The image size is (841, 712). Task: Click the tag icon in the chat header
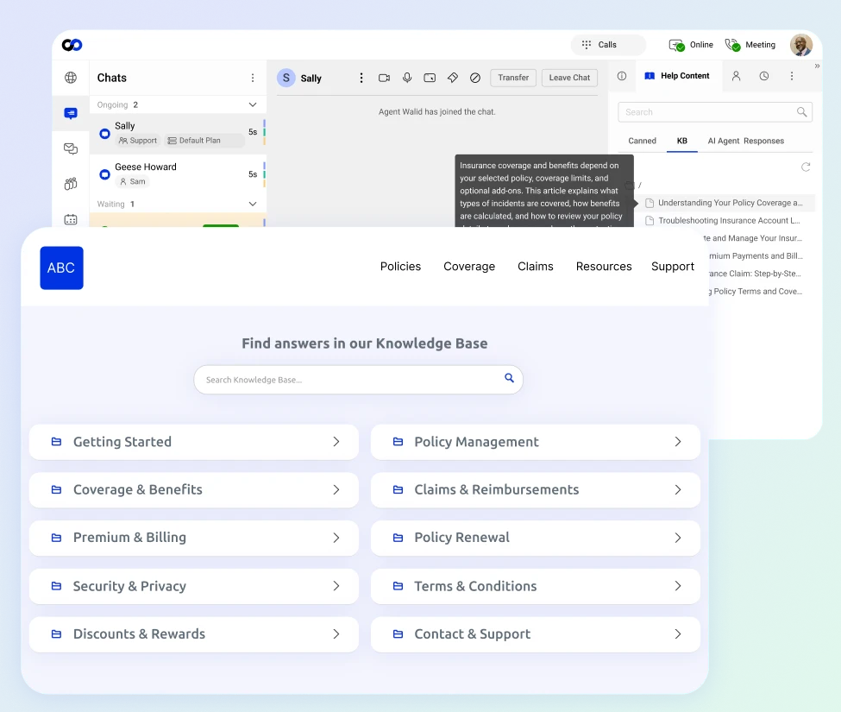pos(452,78)
